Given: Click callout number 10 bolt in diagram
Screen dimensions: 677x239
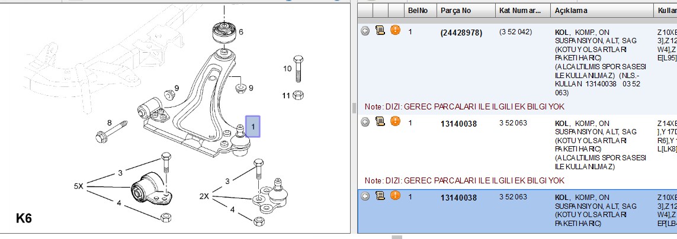Looking at the screenshot, I should [287, 69].
